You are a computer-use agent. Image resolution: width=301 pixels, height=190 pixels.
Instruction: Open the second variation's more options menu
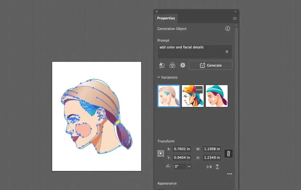(199, 90)
